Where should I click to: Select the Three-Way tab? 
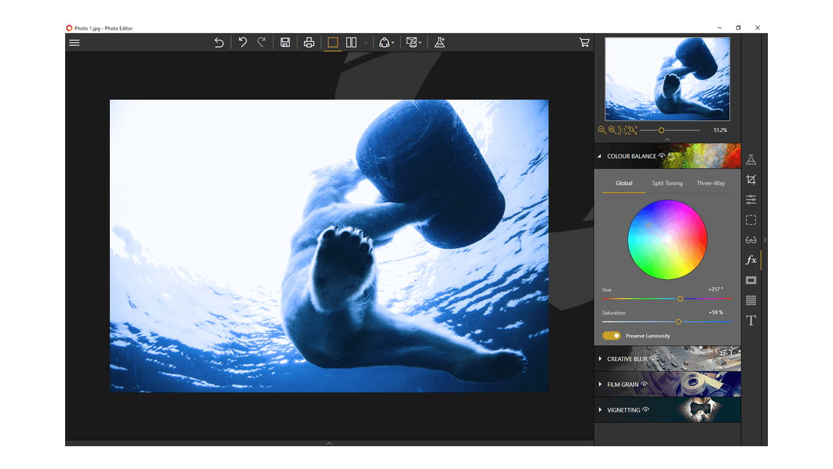pyautogui.click(x=711, y=183)
